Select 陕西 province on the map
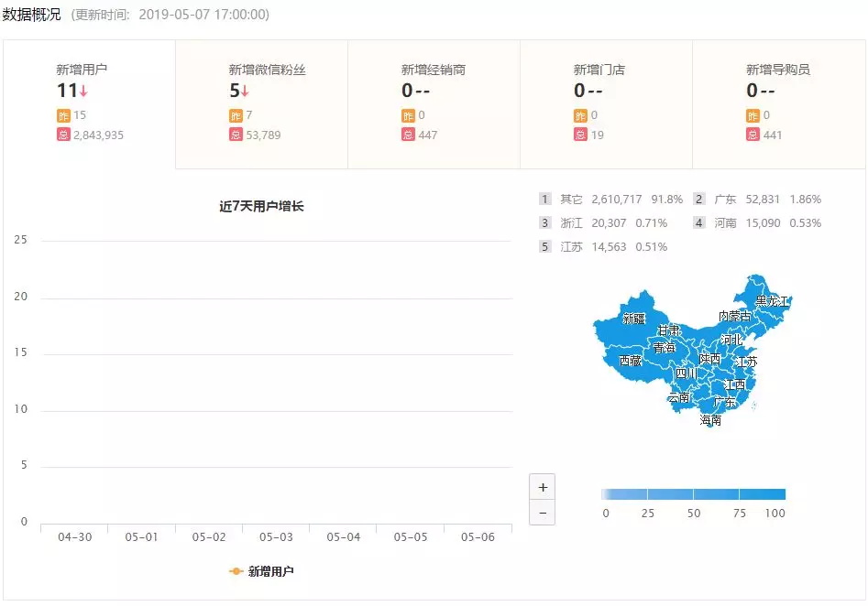This screenshot has width=868, height=606. (709, 359)
